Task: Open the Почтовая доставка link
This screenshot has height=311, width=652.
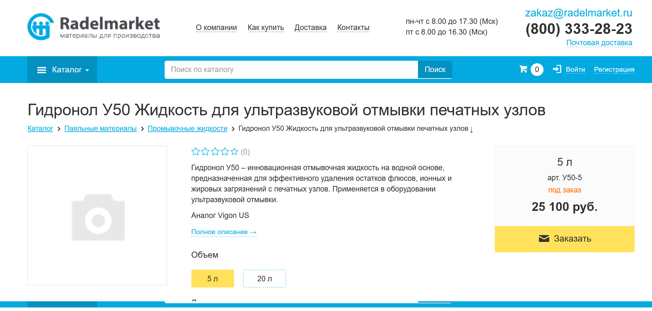Action: [599, 43]
